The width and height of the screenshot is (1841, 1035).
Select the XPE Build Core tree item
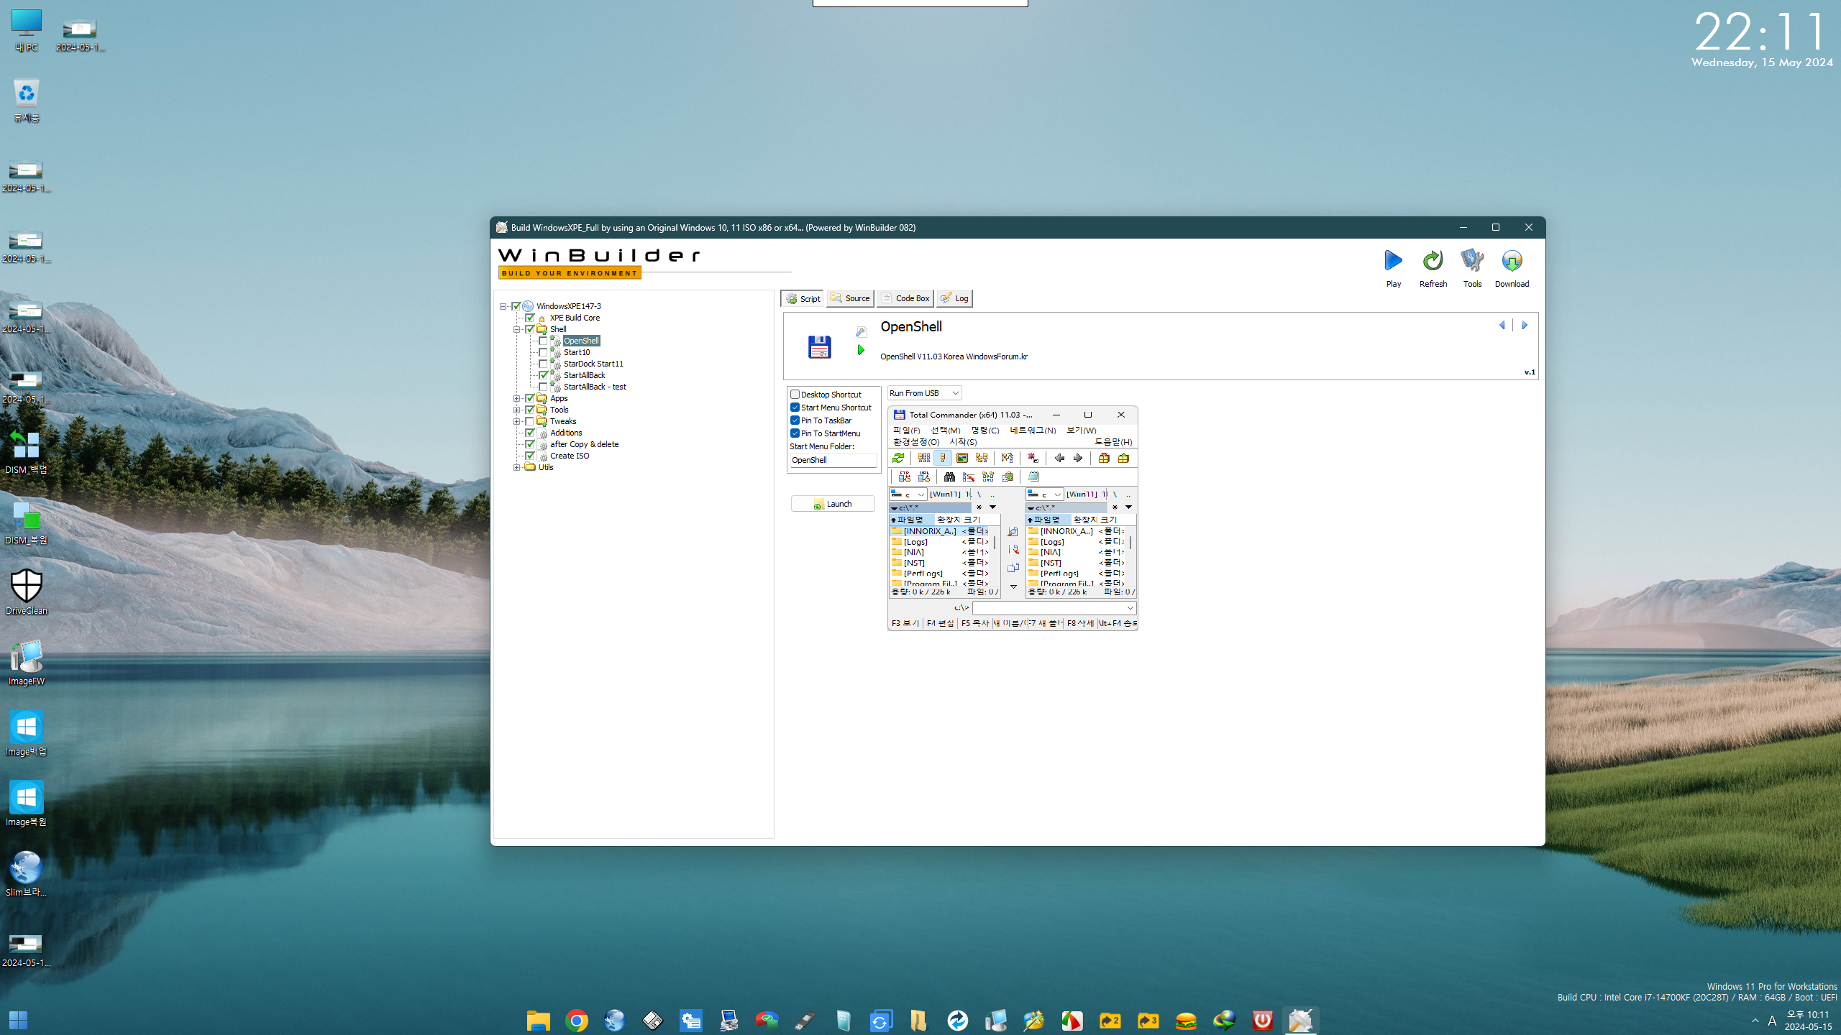coord(575,318)
